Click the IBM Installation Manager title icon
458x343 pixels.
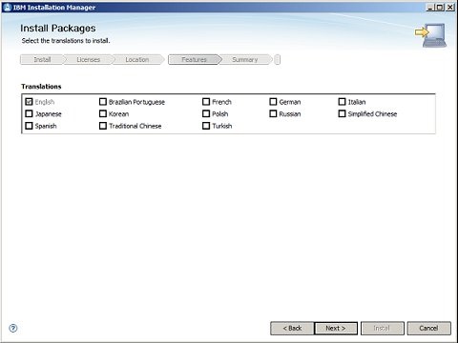[x=8, y=8]
